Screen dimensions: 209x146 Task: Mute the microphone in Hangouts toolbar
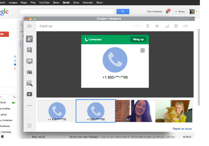pyautogui.click(x=148, y=26)
